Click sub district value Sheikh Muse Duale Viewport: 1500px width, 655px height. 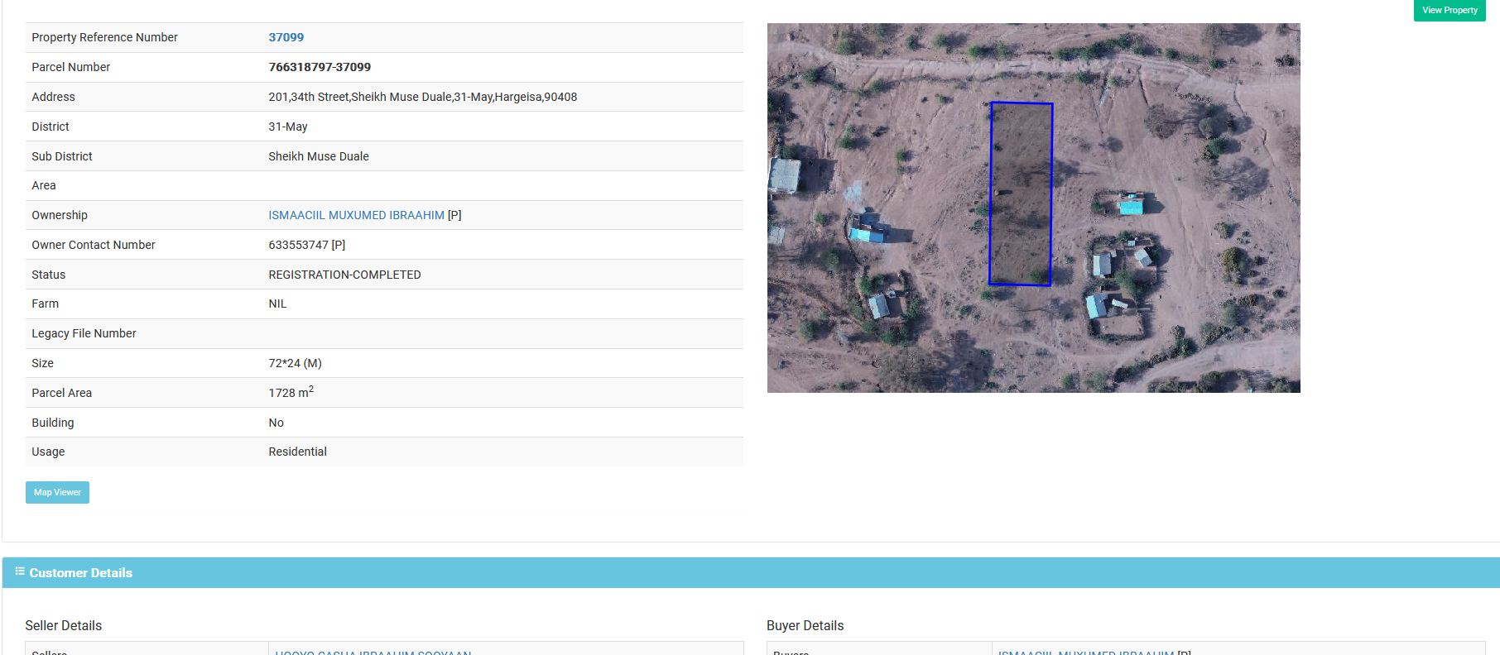319,156
